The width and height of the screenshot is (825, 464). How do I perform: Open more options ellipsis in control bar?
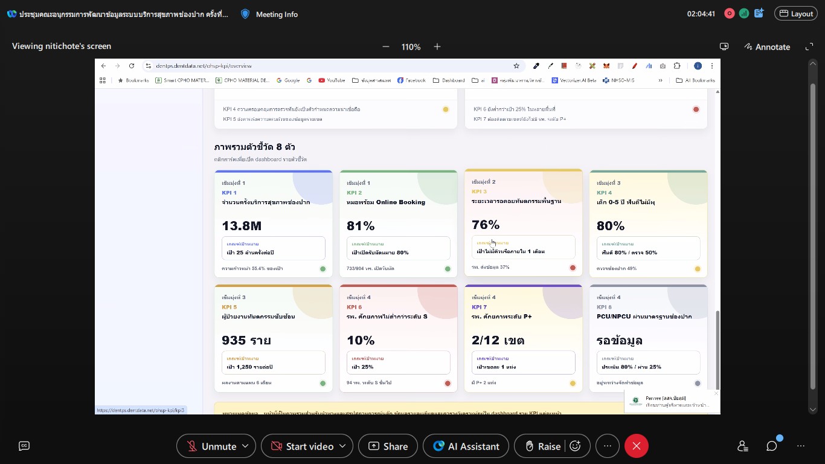click(608, 446)
